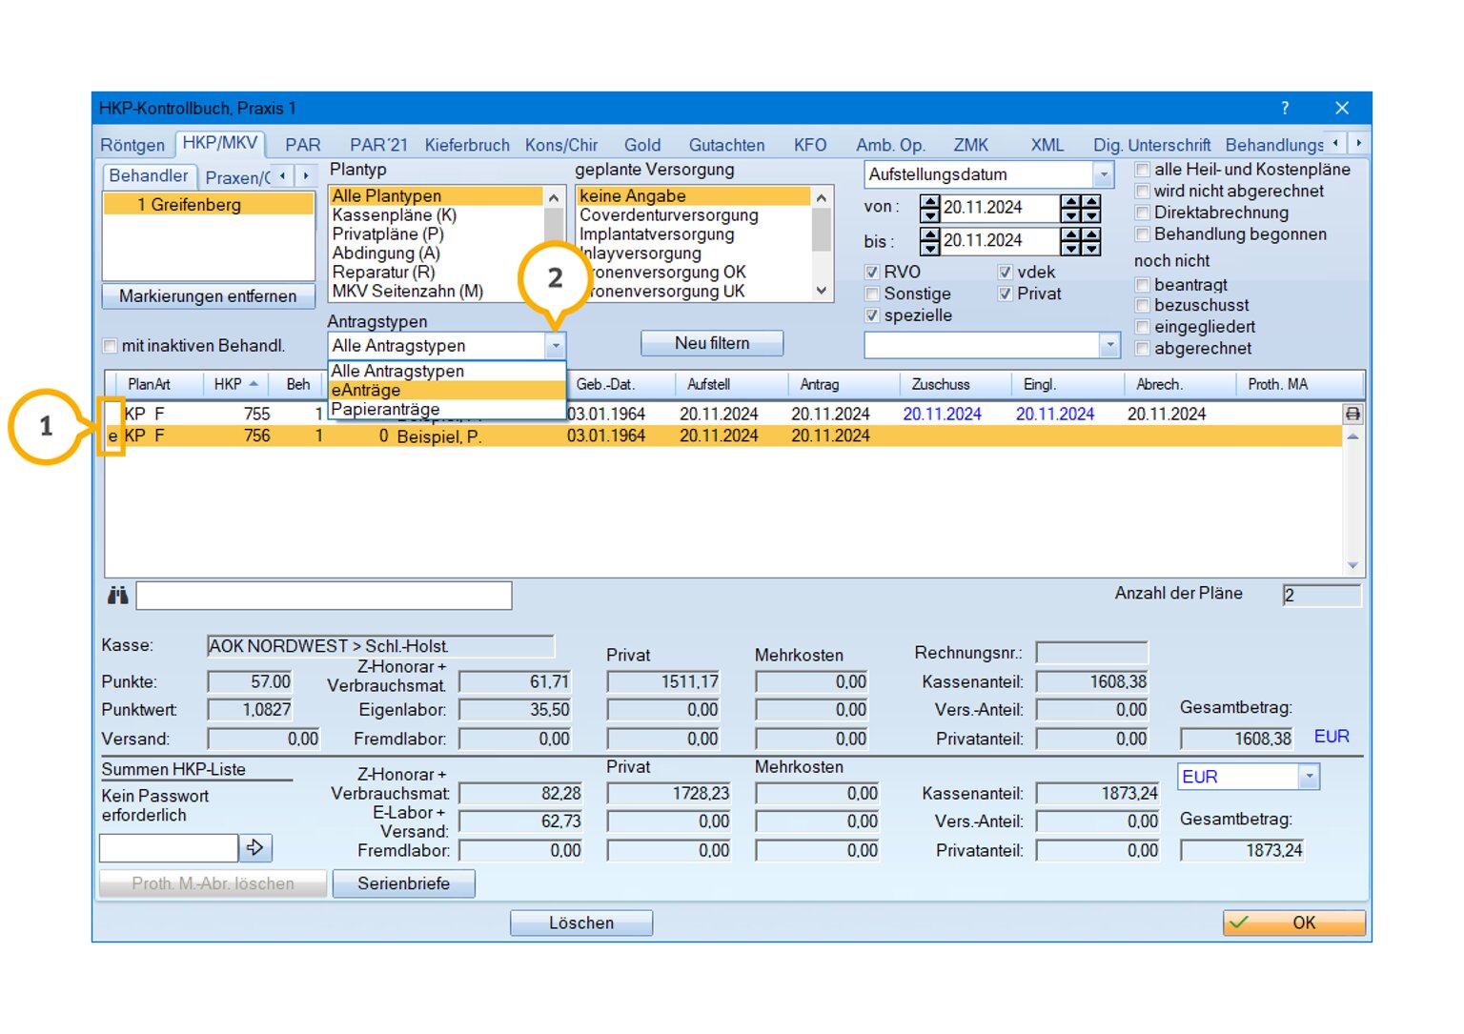
Task: Enable the 'abgerechnet' checkbox
Action: click(x=1142, y=349)
